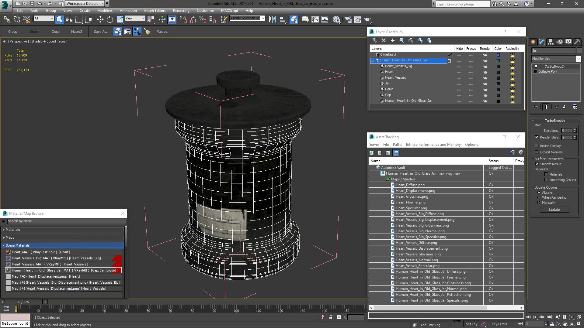This screenshot has width=584, height=328.
Task: Click the Align tool icon
Action: click(x=282, y=19)
